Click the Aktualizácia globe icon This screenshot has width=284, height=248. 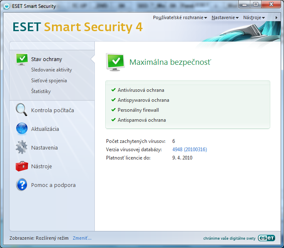tap(22, 129)
